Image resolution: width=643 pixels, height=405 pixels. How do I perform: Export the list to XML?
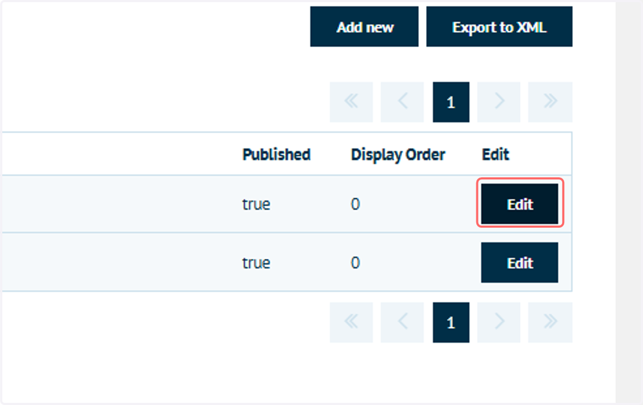[499, 27]
